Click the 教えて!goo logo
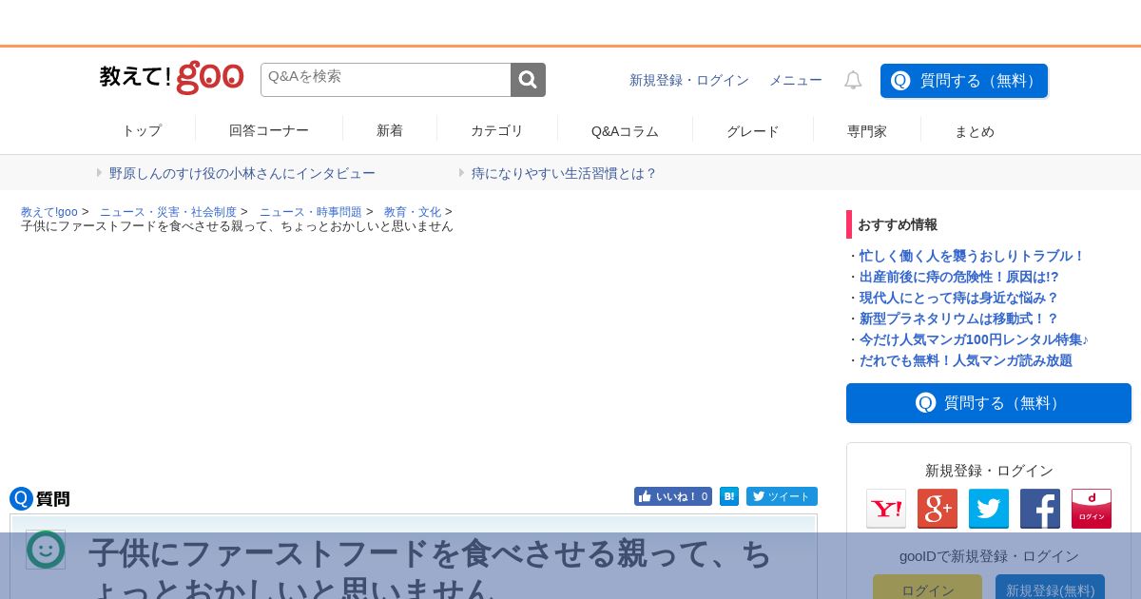The image size is (1141, 599). pos(172,78)
